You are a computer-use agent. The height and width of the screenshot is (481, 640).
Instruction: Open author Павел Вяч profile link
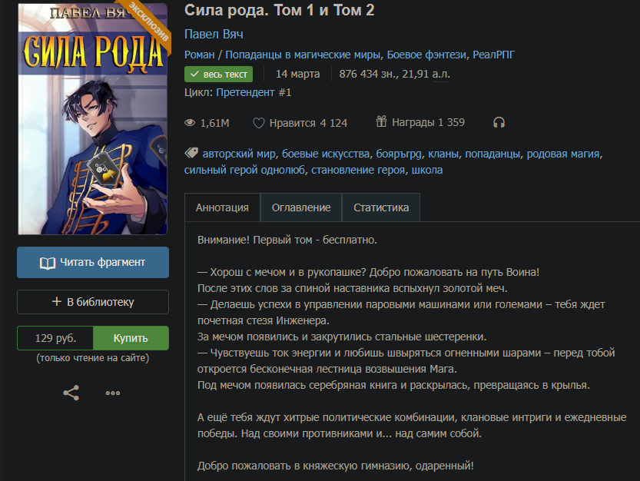[214, 34]
